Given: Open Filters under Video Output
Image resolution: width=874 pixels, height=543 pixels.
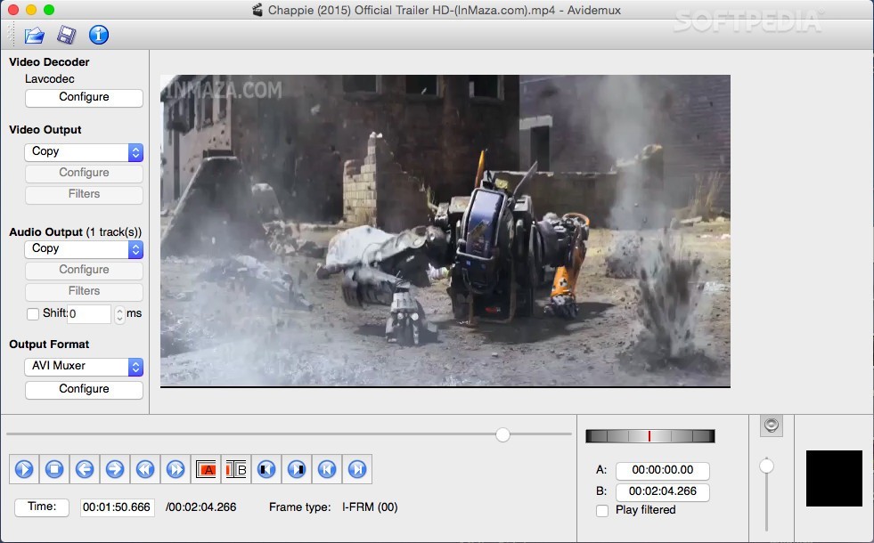Looking at the screenshot, I should click(84, 194).
